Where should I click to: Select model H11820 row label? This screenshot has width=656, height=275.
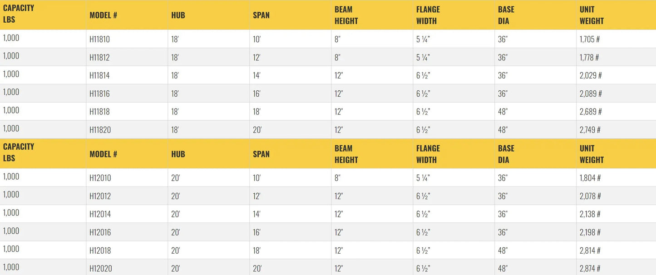(x=100, y=130)
